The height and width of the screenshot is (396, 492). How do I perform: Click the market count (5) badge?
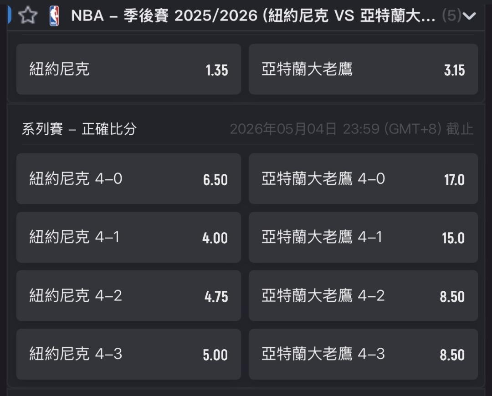click(451, 16)
